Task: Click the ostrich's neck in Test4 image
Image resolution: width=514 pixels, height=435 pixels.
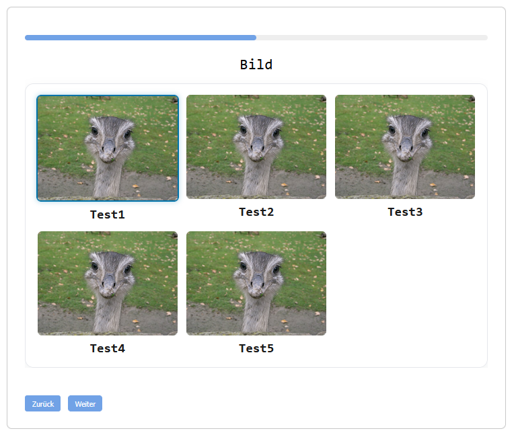Action: (108, 315)
